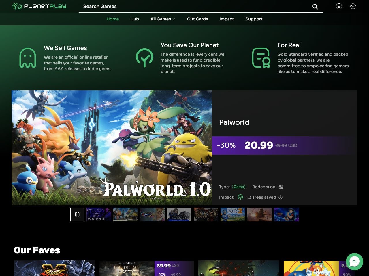Open the live chat bubble
The image size is (369, 276).
pos(354,262)
